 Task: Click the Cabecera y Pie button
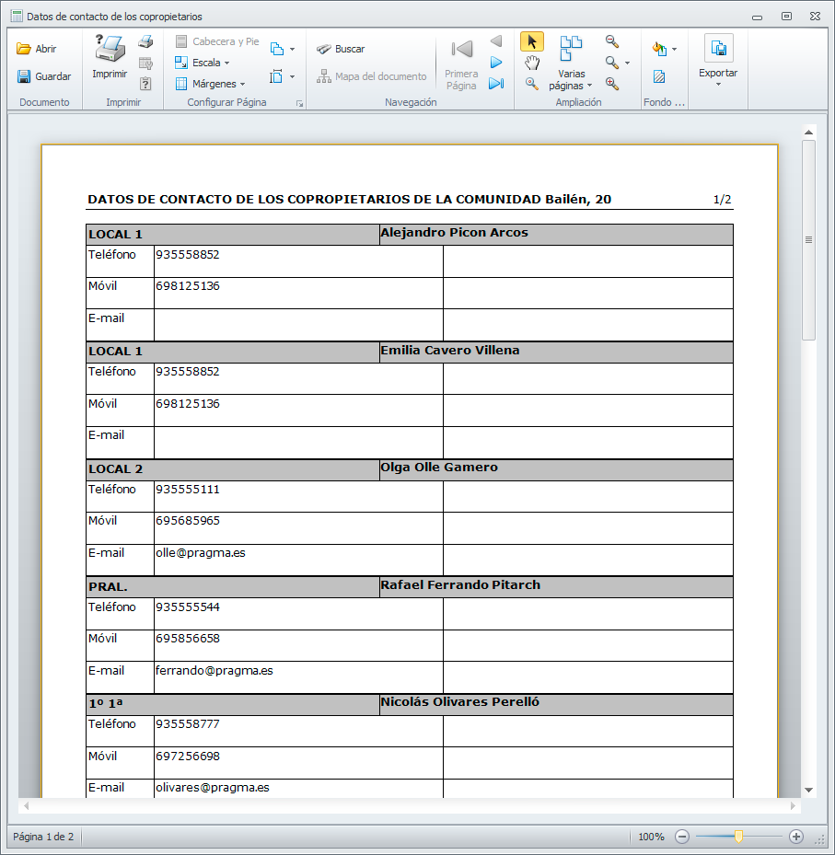217,41
